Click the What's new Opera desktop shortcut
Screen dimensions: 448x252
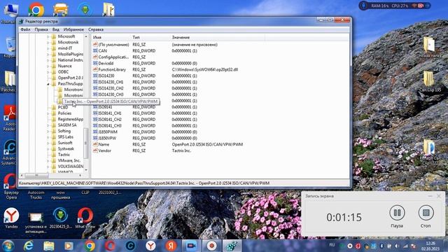pyautogui.click(x=85, y=218)
